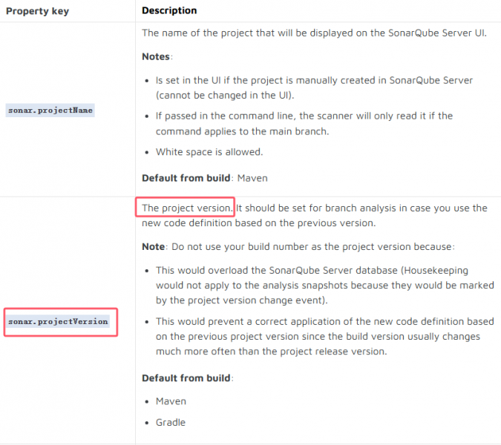
Task: Click the Notes heading under projectName
Action: [x=157, y=56]
